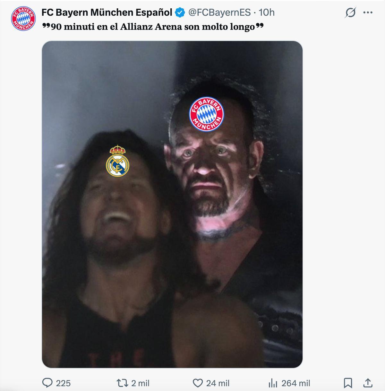Open the share post menu

[368, 383]
